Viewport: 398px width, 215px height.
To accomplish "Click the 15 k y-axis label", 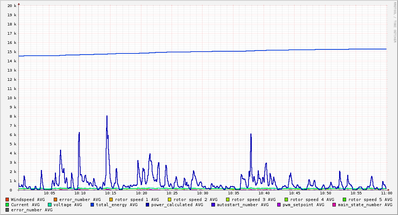I will [12, 52].
